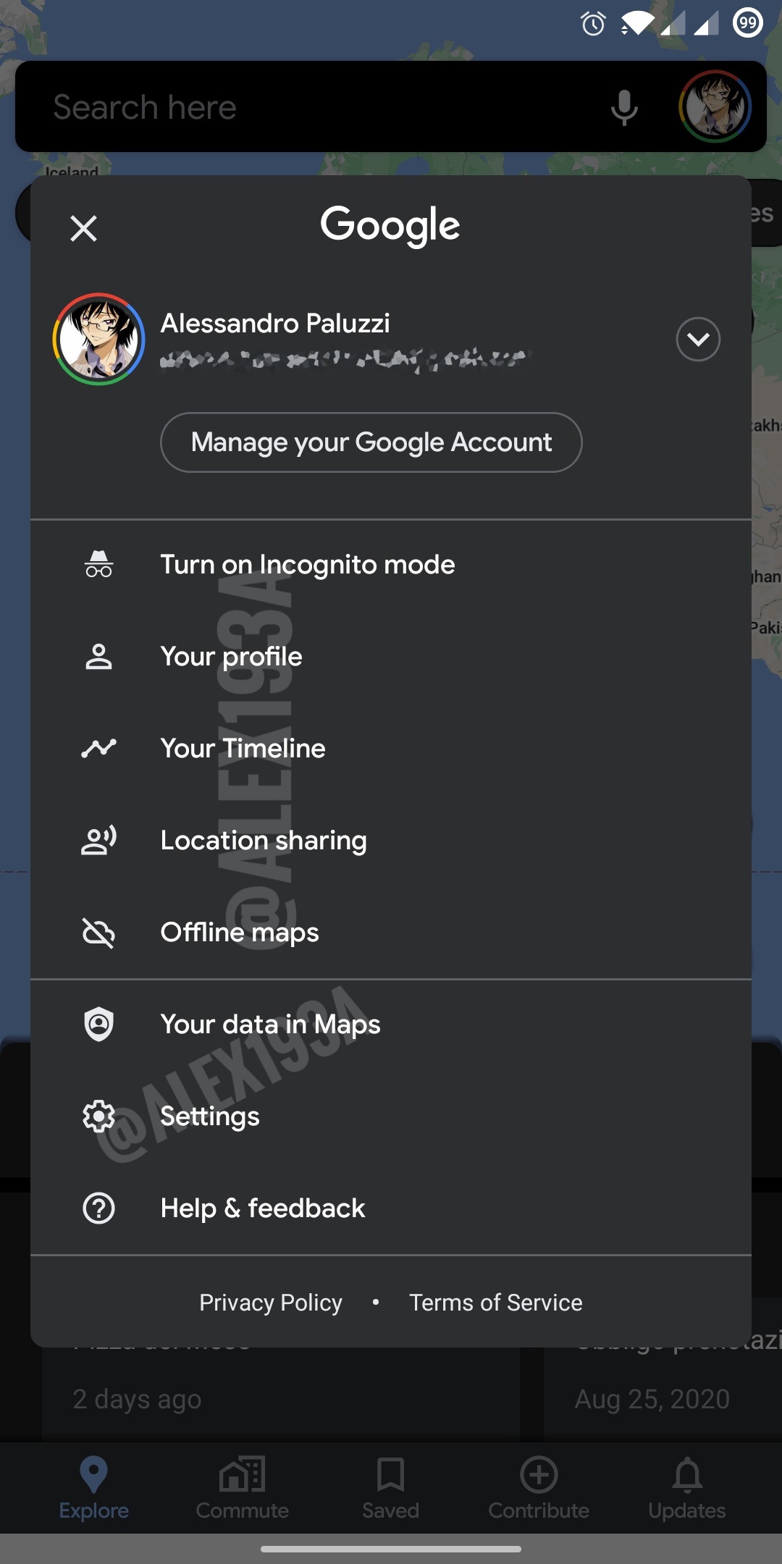Open the Offline maps menu entry
Image resolution: width=782 pixels, height=1564 pixels.
pyautogui.click(x=240, y=933)
